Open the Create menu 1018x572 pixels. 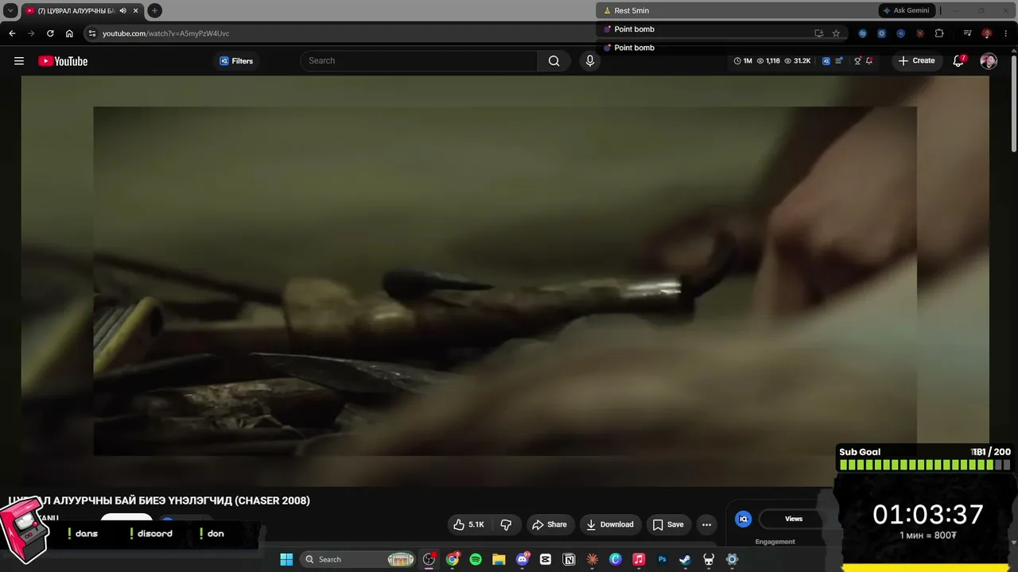(916, 61)
